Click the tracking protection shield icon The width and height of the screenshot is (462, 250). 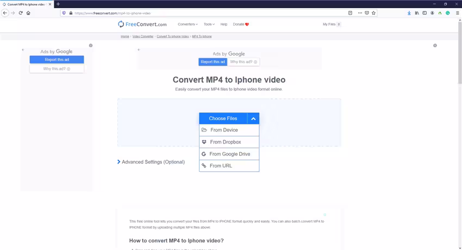[x=64, y=13]
